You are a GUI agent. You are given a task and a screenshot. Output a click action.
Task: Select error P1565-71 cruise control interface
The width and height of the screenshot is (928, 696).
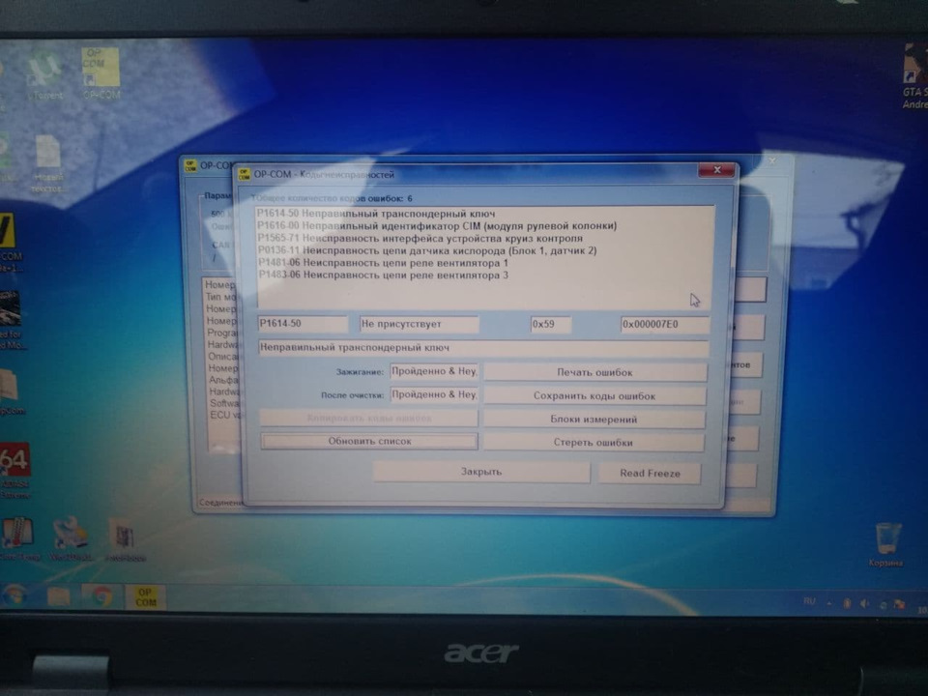point(420,238)
